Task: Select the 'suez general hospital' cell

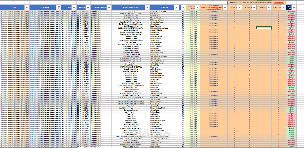Action: [x=131, y=16]
